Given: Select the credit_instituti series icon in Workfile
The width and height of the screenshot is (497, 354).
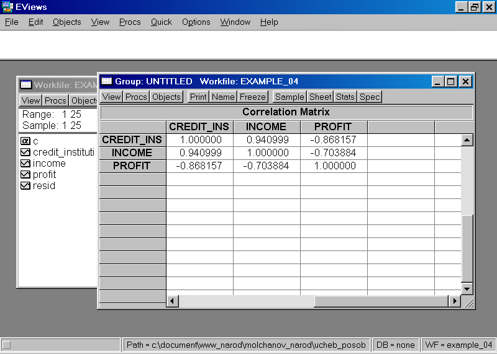Looking at the screenshot, I should (x=25, y=152).
